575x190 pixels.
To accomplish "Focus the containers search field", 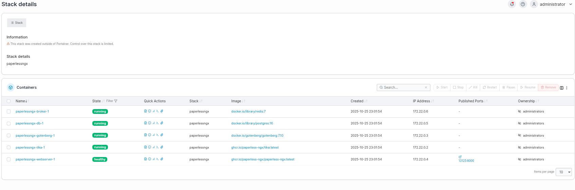I will (403, 87).
